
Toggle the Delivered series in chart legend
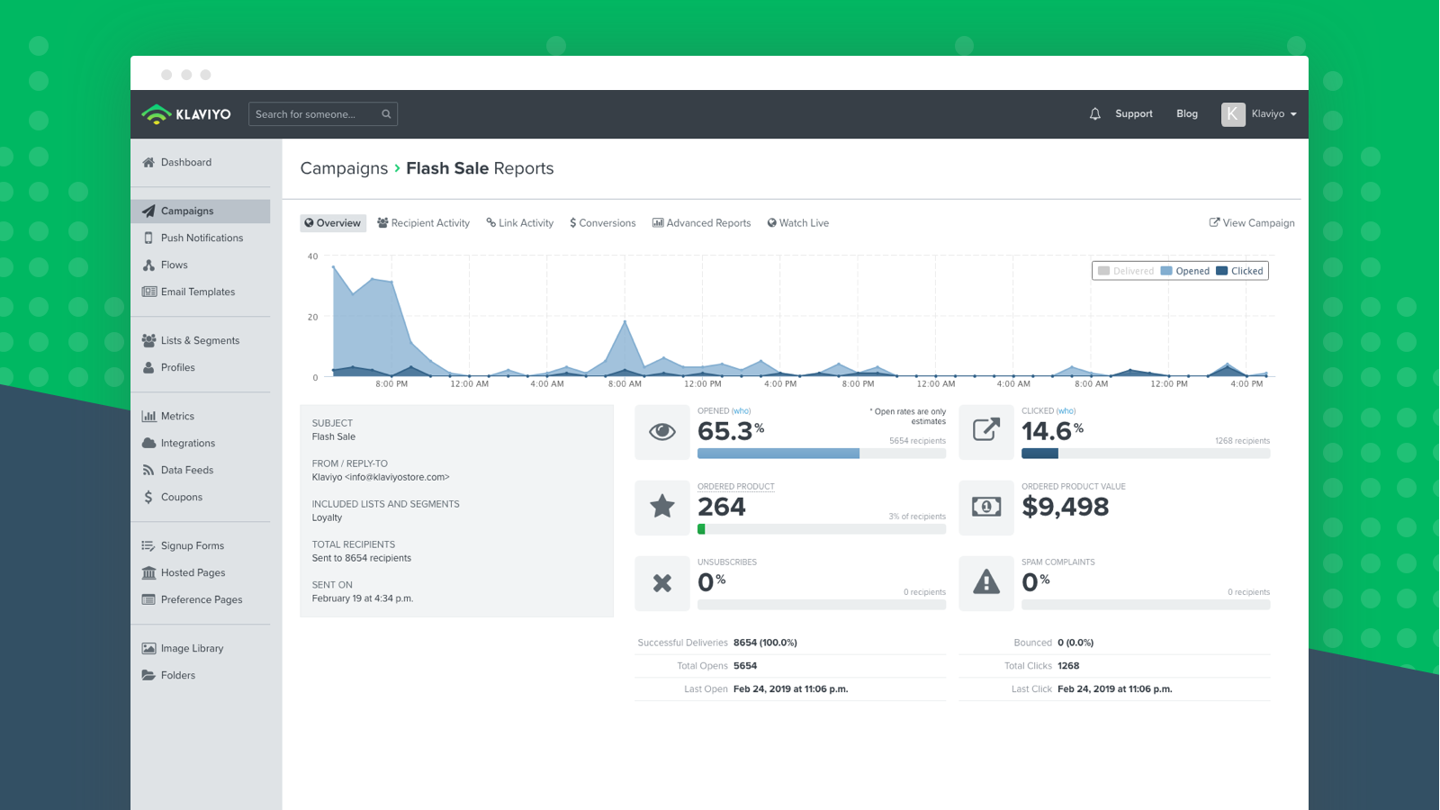pos(1126,270)
